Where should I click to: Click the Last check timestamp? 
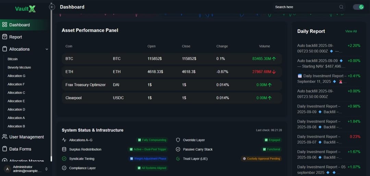269,130
